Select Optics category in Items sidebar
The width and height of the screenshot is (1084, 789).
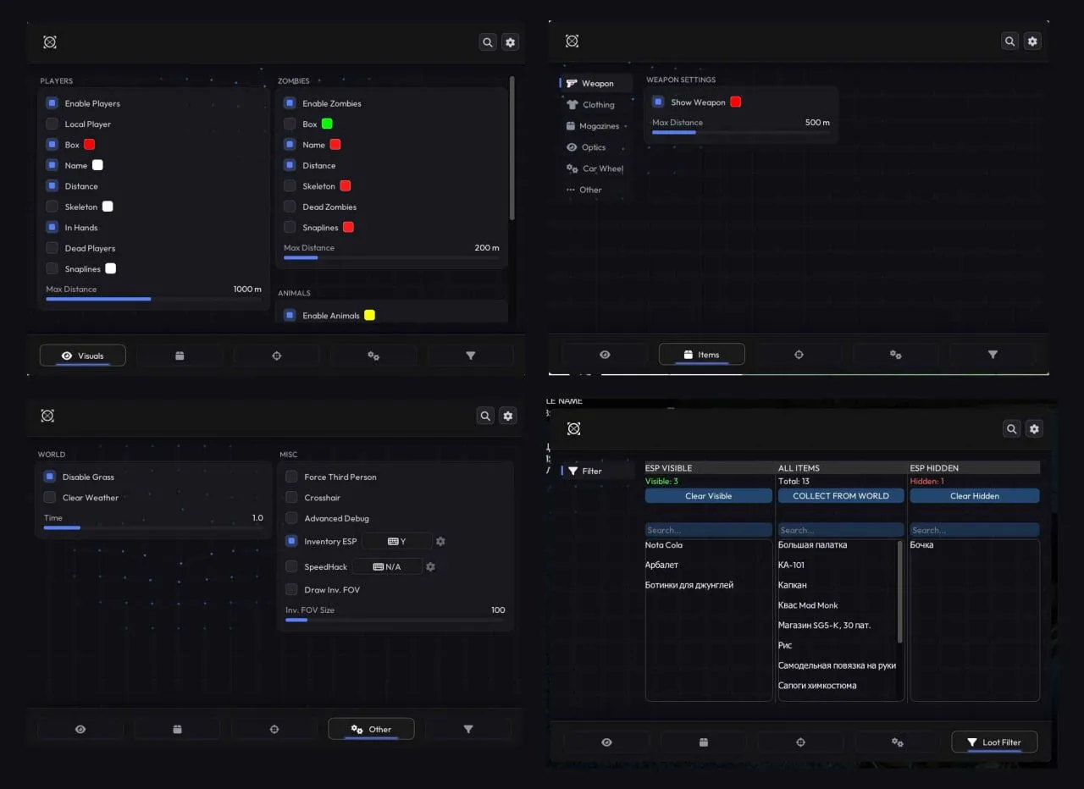[x=597, y=147]
